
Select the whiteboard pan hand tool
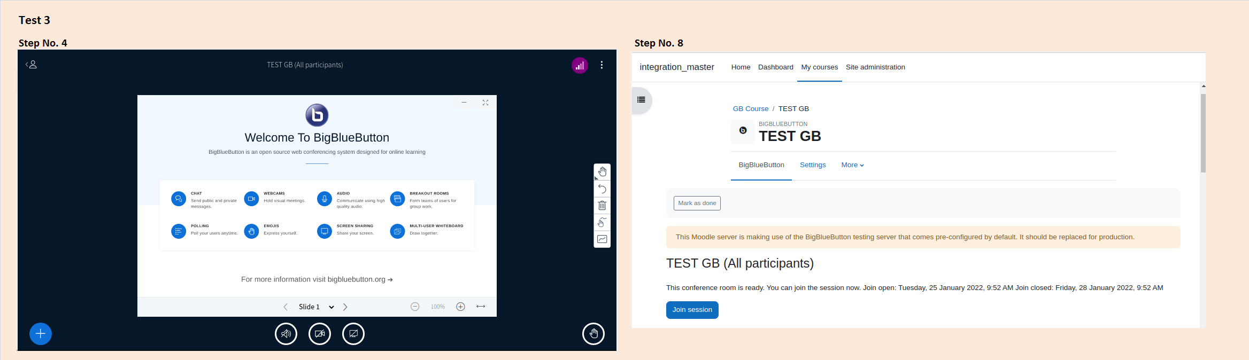tap(602, 171)
